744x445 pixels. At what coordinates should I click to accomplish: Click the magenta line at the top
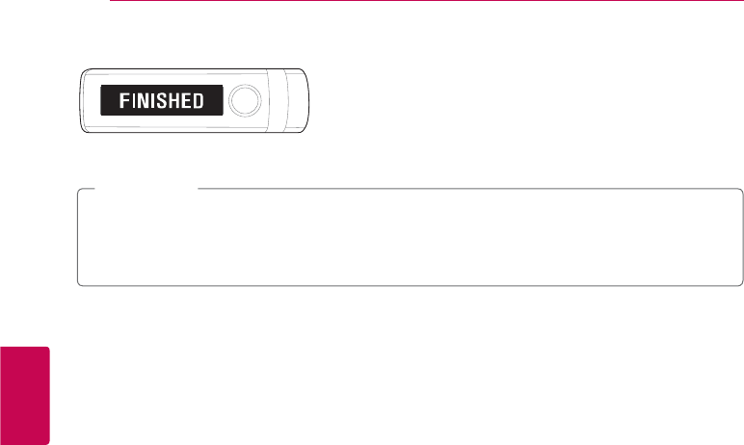(424, 2)
